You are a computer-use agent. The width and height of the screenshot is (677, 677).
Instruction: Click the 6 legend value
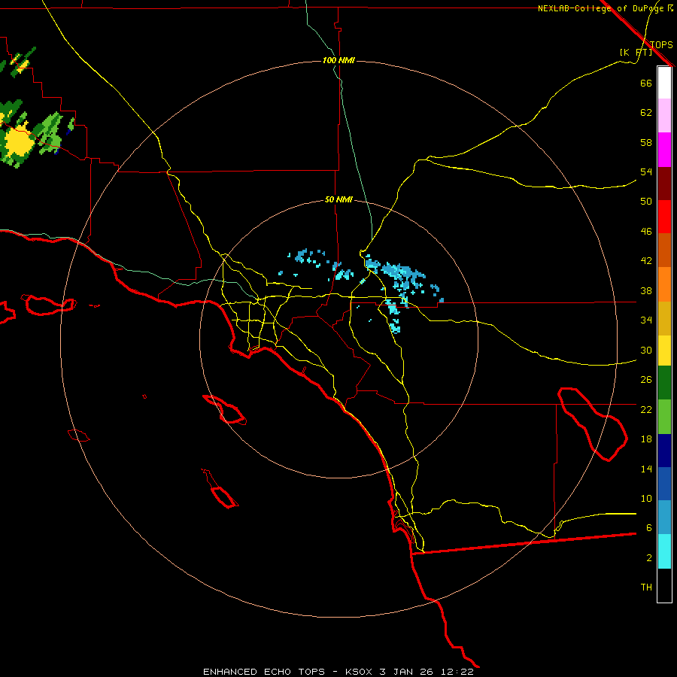(x=648, y=527)
